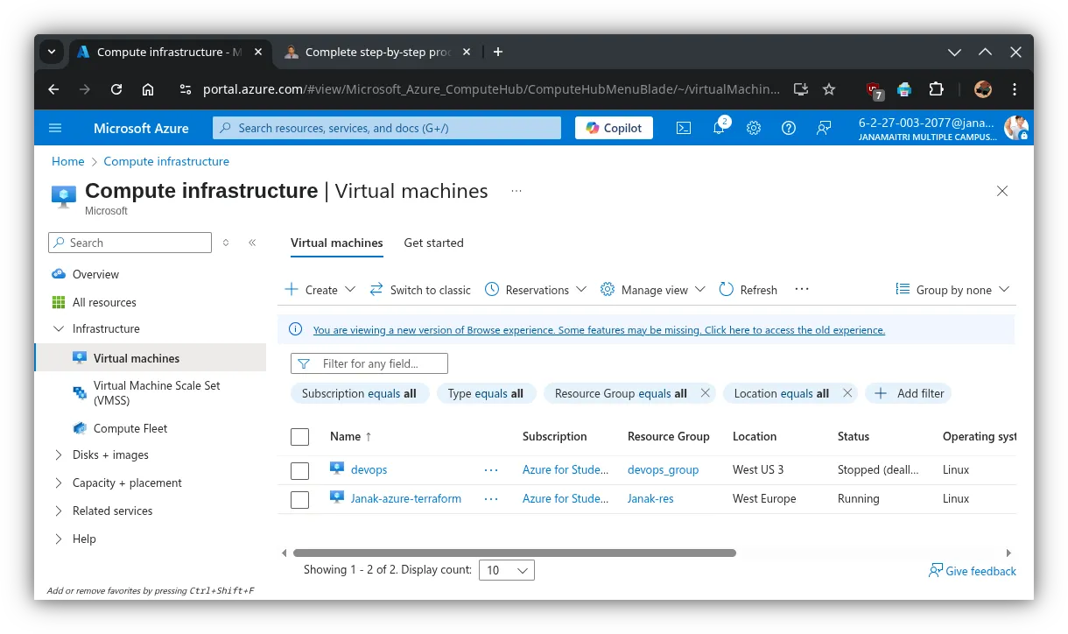Collapse the left sidebar menu
1068x634 pixels.
(x=252, y=243)
